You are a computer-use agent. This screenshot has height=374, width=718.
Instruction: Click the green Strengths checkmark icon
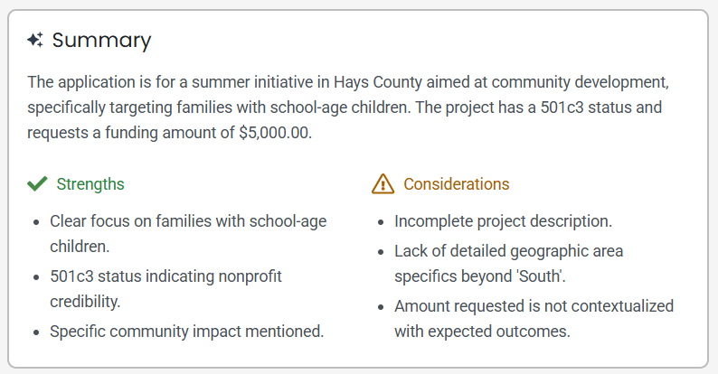tap(37, 183)
